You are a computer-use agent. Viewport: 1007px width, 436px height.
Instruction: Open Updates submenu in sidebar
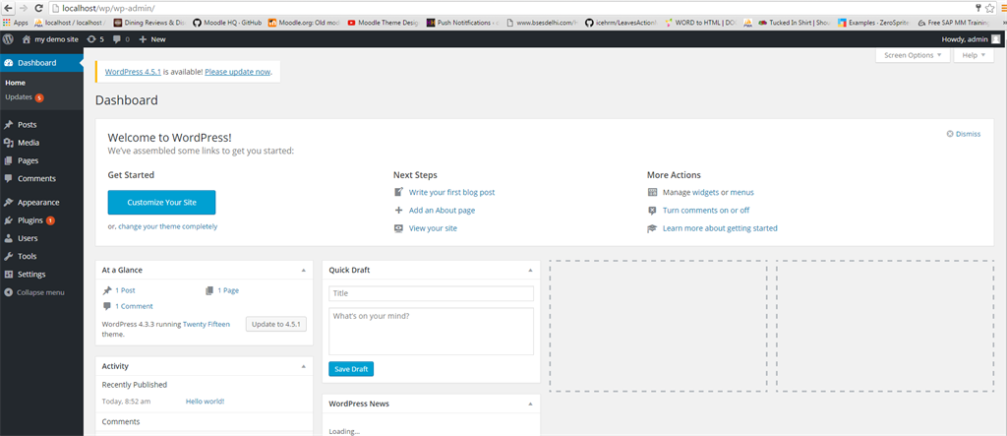25,97
